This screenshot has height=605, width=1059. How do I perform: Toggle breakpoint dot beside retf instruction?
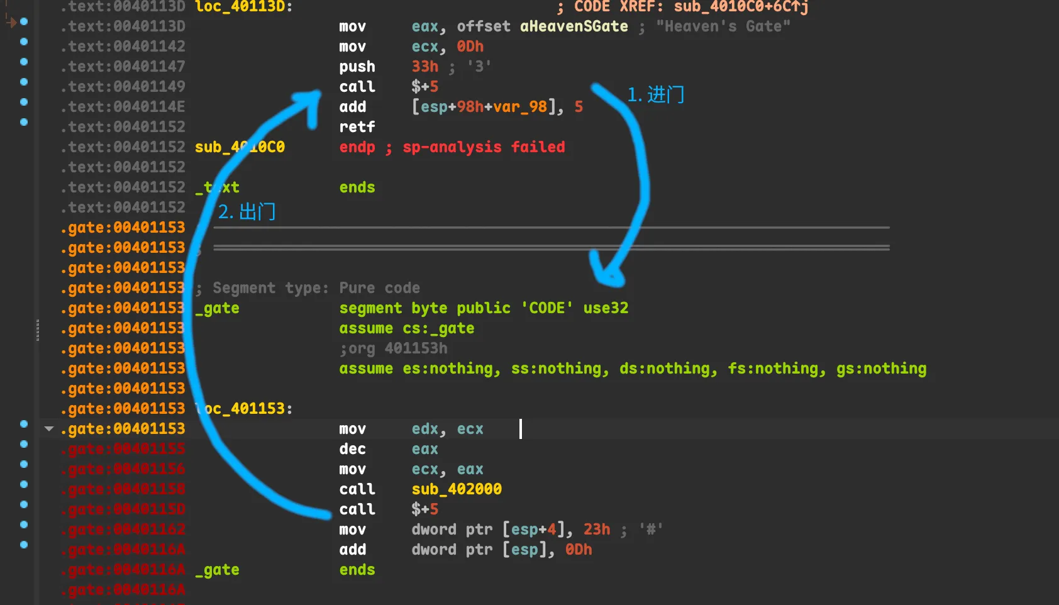(24, 122)
